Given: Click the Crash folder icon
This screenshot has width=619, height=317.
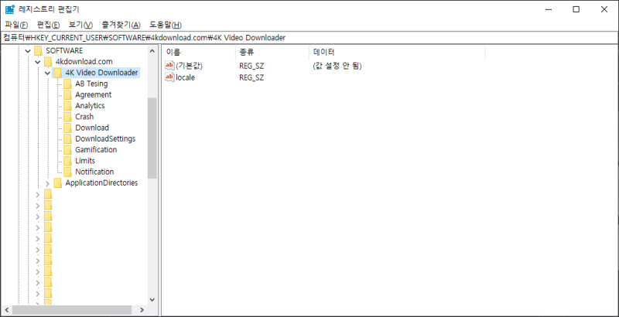Looking at the screenshot, I should click(68, 117).
